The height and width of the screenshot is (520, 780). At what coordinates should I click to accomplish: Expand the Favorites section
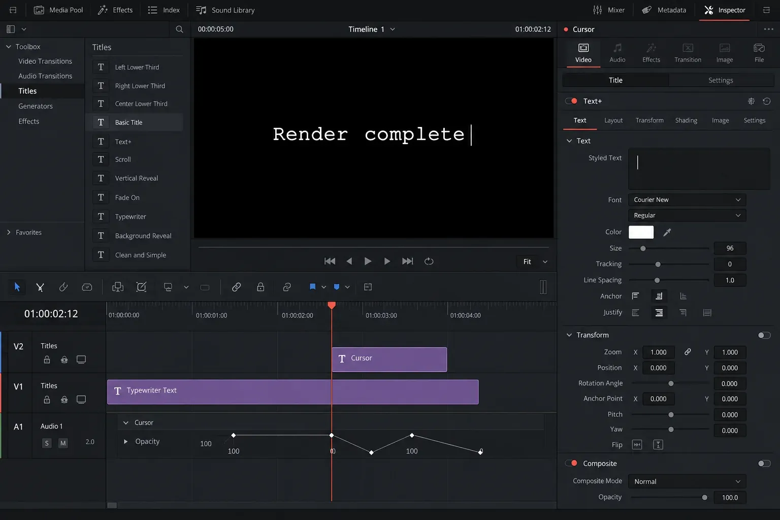[9, 232]
